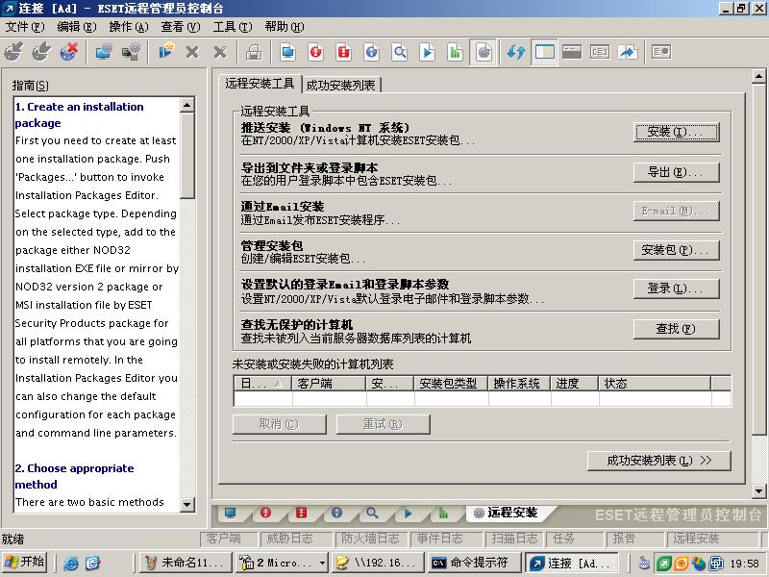Sort by the 日... column header arrow

tap(279, 383)
